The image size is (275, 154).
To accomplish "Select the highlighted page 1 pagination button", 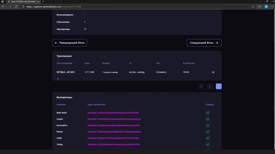I will (219, 86).
